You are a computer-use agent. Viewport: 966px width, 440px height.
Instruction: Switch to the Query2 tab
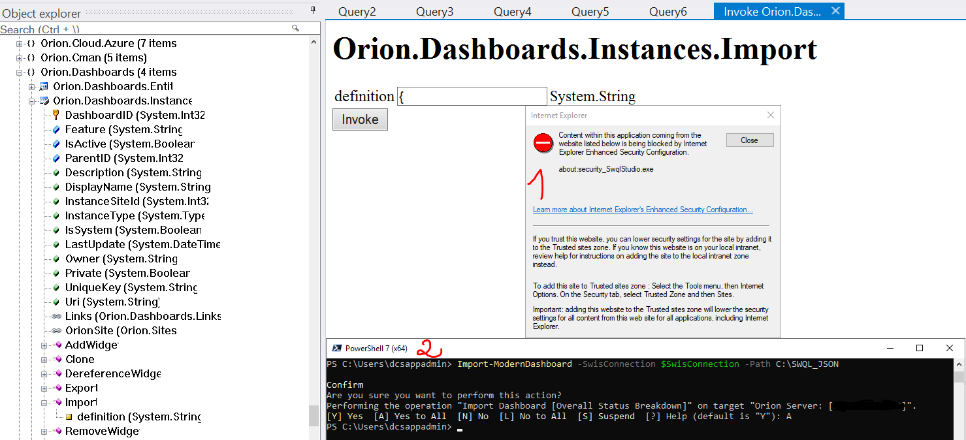pos(357,12)
